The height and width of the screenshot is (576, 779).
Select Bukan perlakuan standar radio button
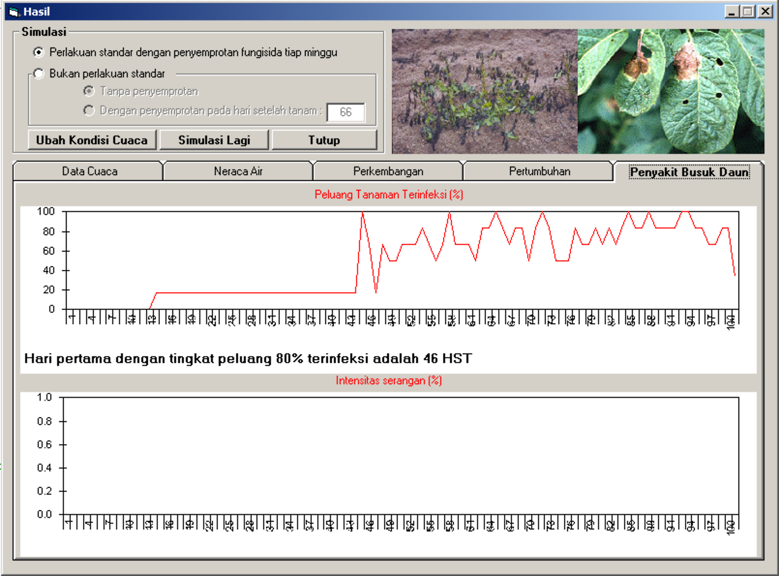(39, 74)
